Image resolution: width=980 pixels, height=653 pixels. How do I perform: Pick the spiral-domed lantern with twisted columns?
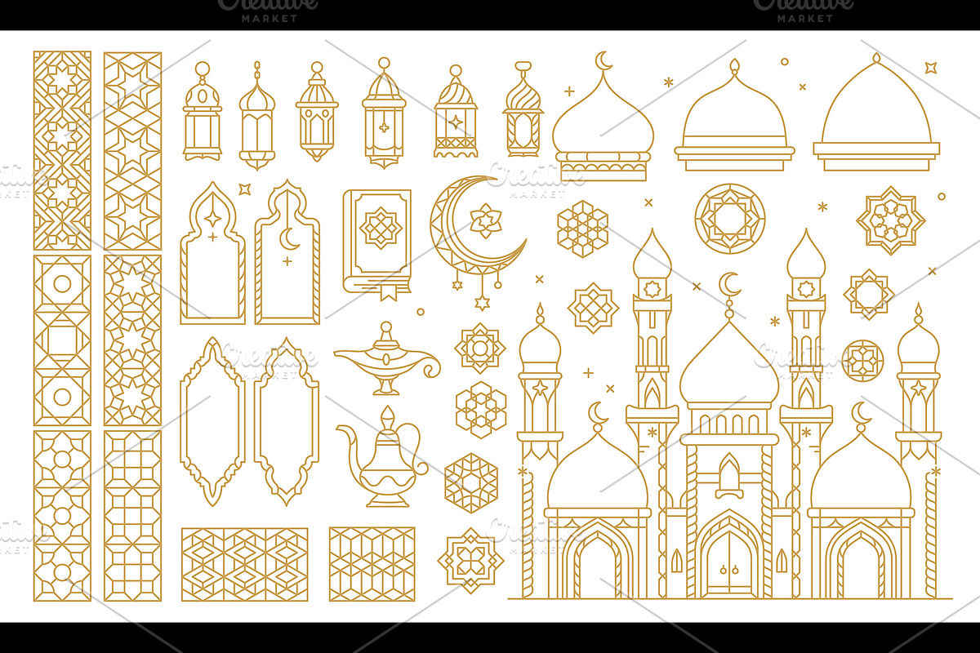523,109
